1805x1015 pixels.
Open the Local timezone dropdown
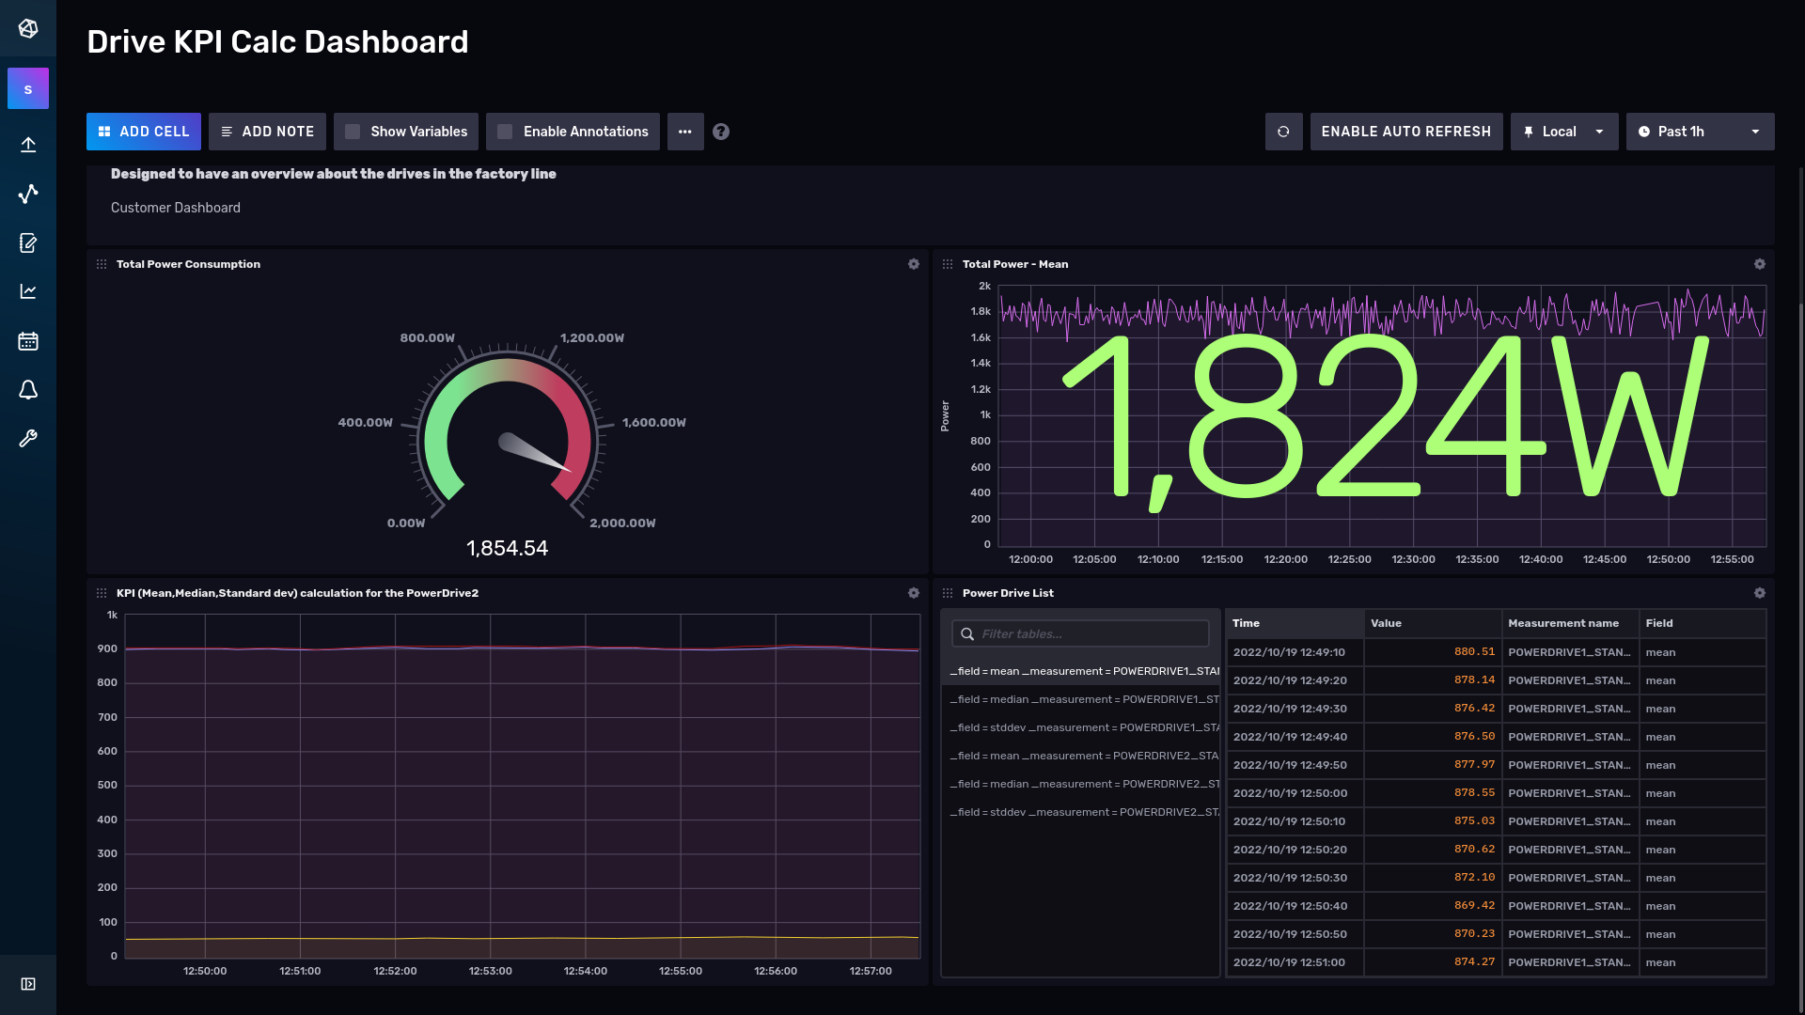pyautogui.click(x=1563, y=132)
